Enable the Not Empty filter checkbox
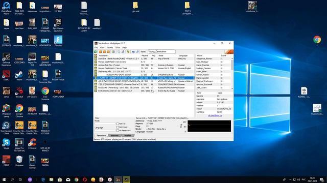This screenshot has height=183, width=327. click(118, 127)
